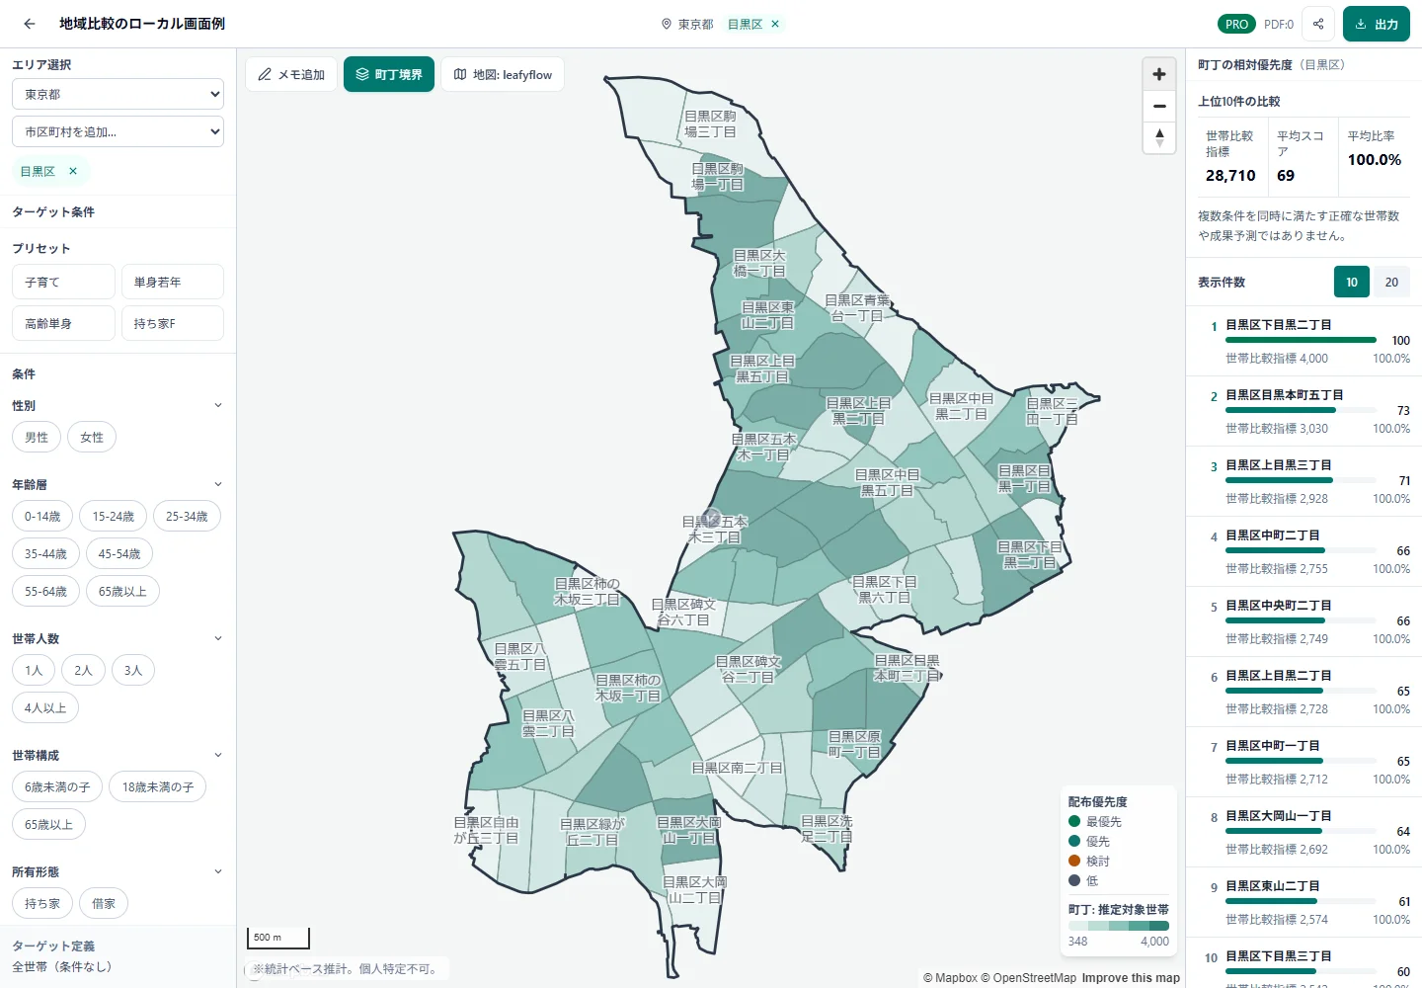Click the back arrow icon
The image size is (1422, 988).
30,24
